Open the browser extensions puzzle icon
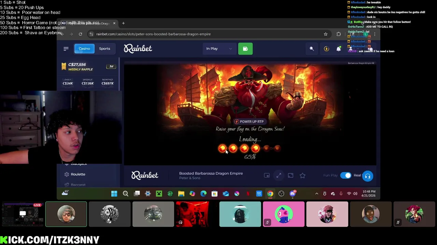The width and height of the screenshot is (437, 245). point(338,34)
